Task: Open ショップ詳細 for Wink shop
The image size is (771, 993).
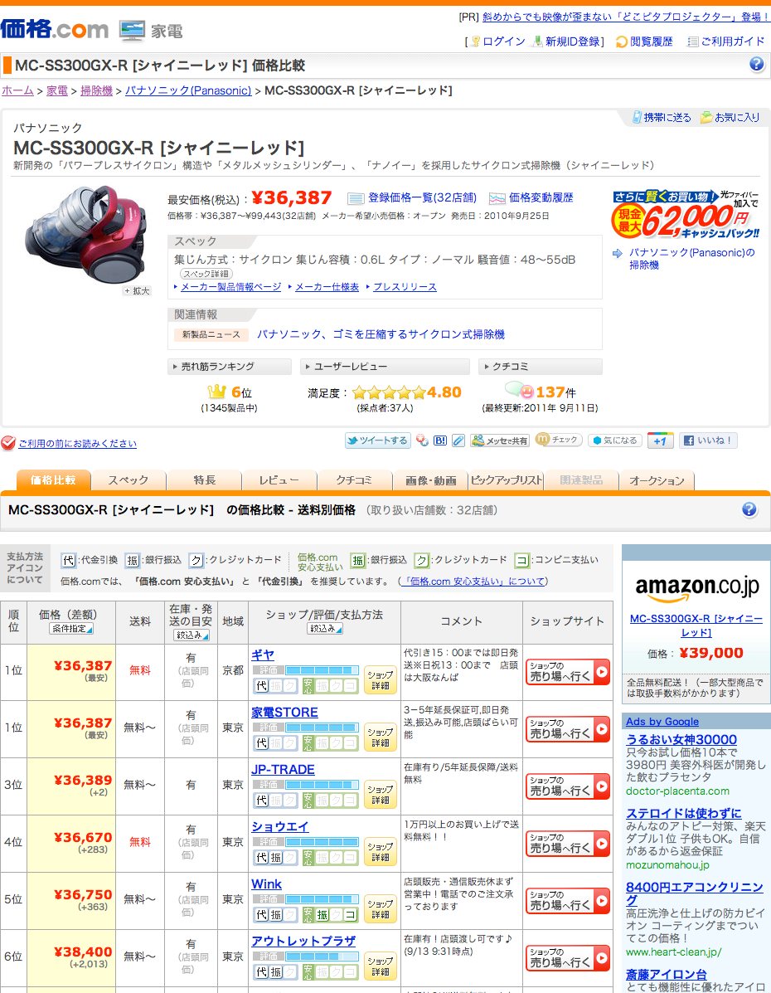Action: pyautogui.click(x=380, y=910)
